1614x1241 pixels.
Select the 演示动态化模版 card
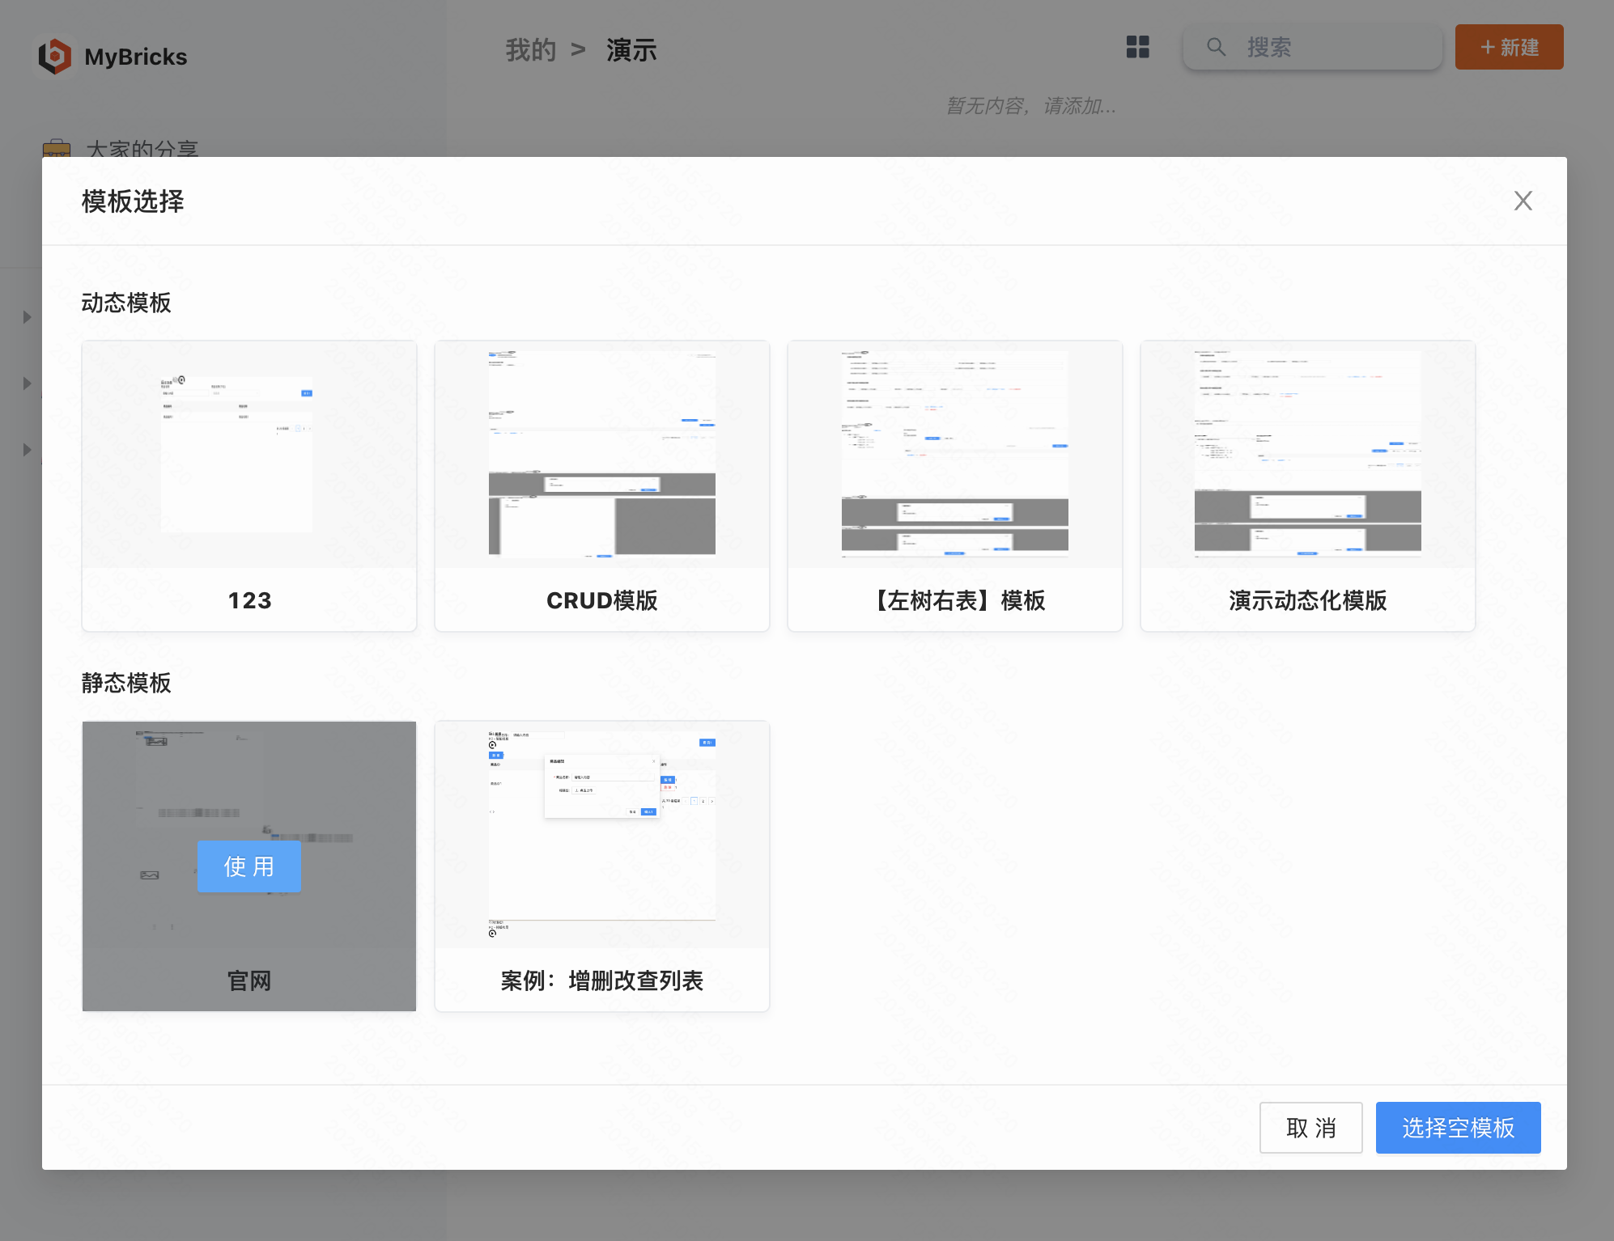click(x=1308, y=485)
